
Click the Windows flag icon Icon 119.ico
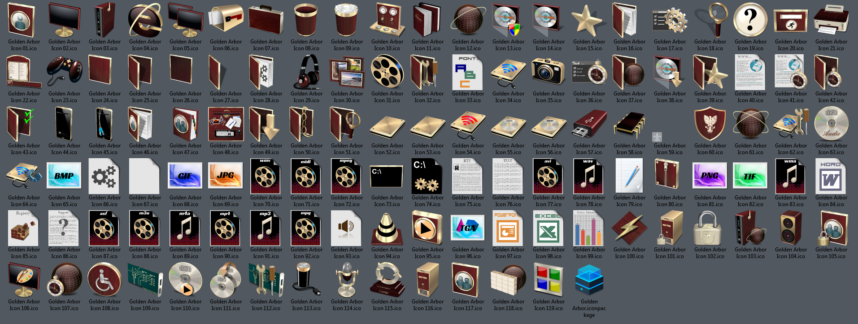[549, 280]
